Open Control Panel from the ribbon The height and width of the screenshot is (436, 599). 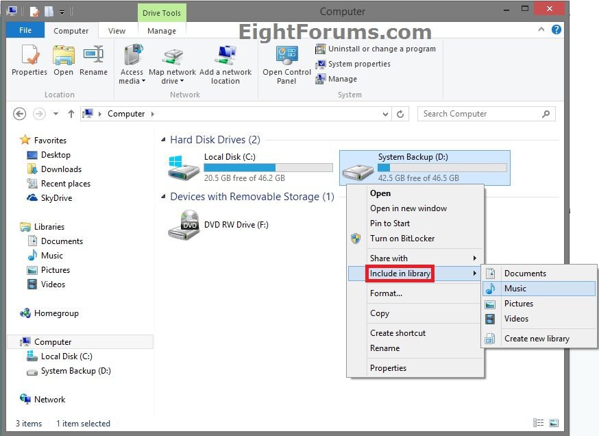click(x=286, y=64)
